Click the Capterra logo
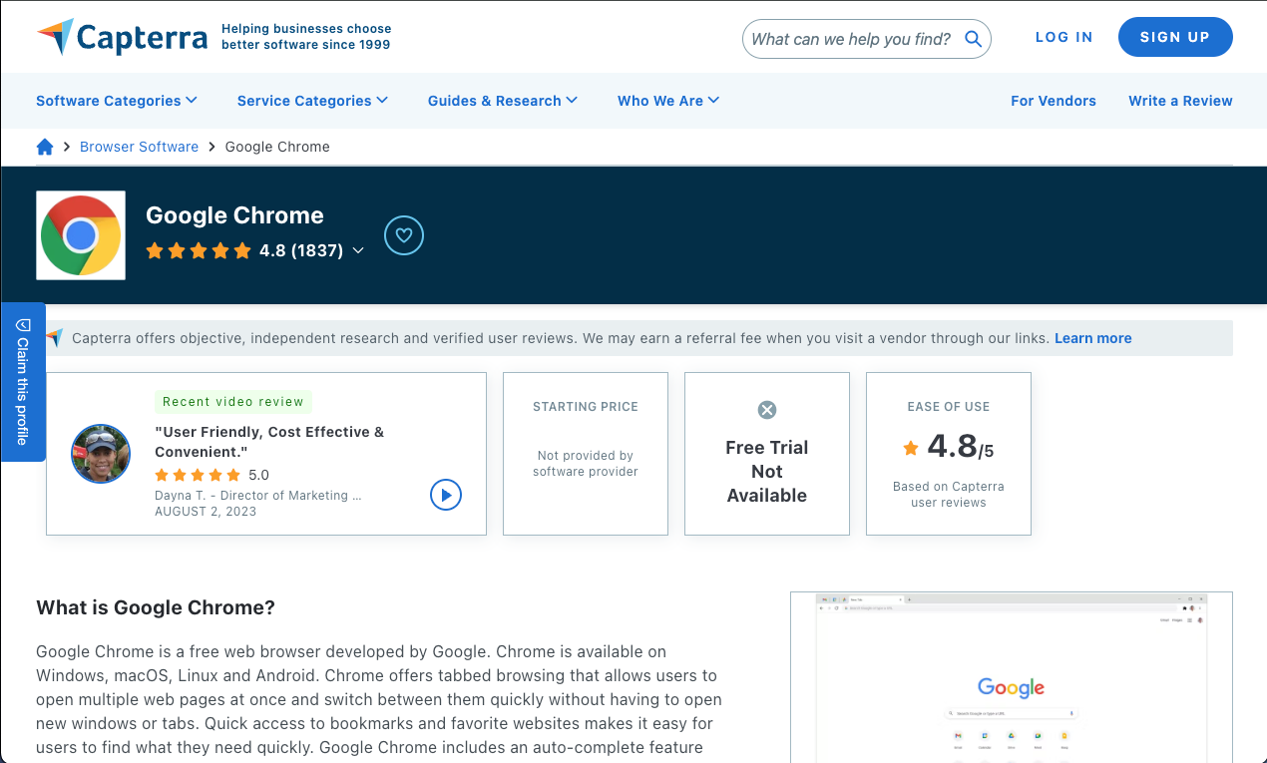The image size is (1267, 763). point(122,37)
